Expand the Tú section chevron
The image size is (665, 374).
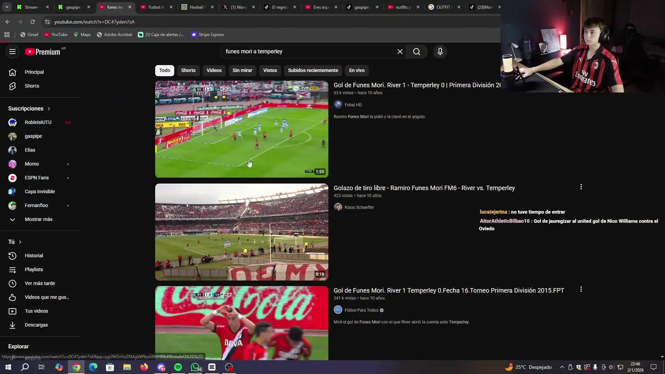click(x=20, y=242)
